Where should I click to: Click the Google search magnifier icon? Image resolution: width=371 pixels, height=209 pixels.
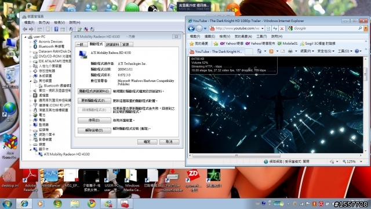[x=360, y=28]
